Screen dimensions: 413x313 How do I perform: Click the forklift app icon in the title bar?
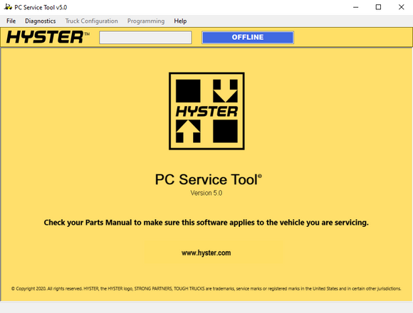(8, 7)
